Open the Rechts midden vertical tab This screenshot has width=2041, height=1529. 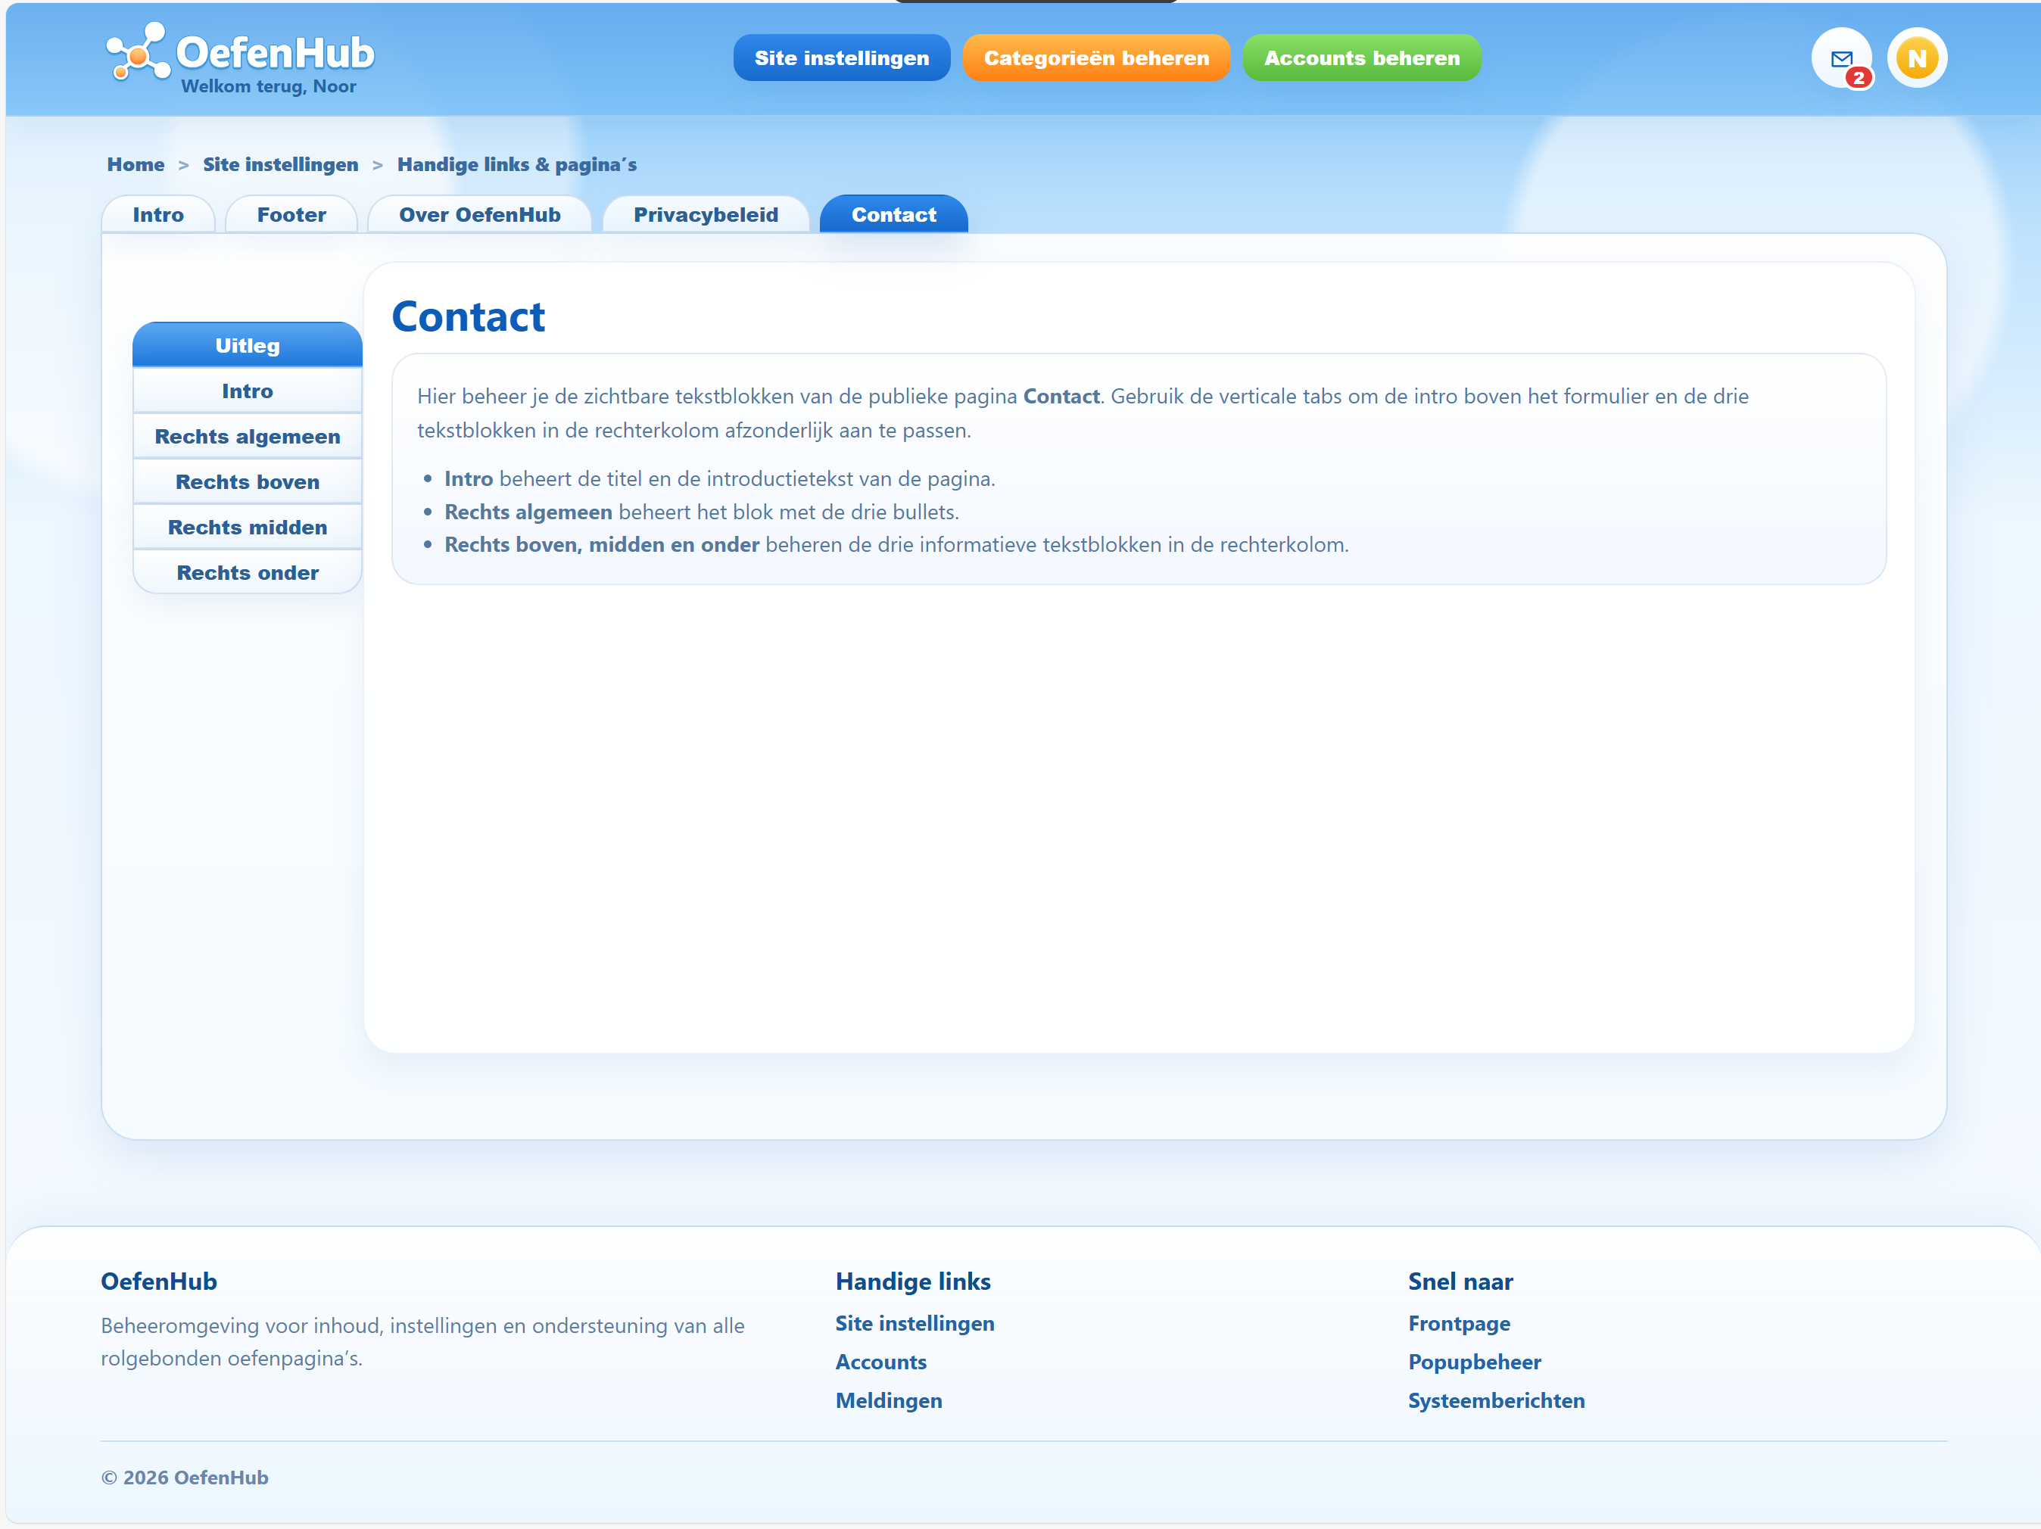click(x=248, y=527)
